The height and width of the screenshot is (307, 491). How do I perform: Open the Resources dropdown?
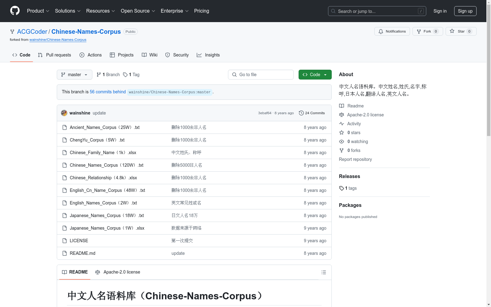point(100,11)
